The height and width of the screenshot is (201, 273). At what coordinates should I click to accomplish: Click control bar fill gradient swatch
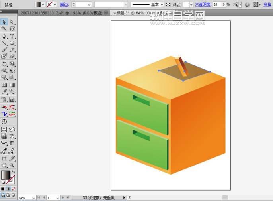click(x=38, y=4)
